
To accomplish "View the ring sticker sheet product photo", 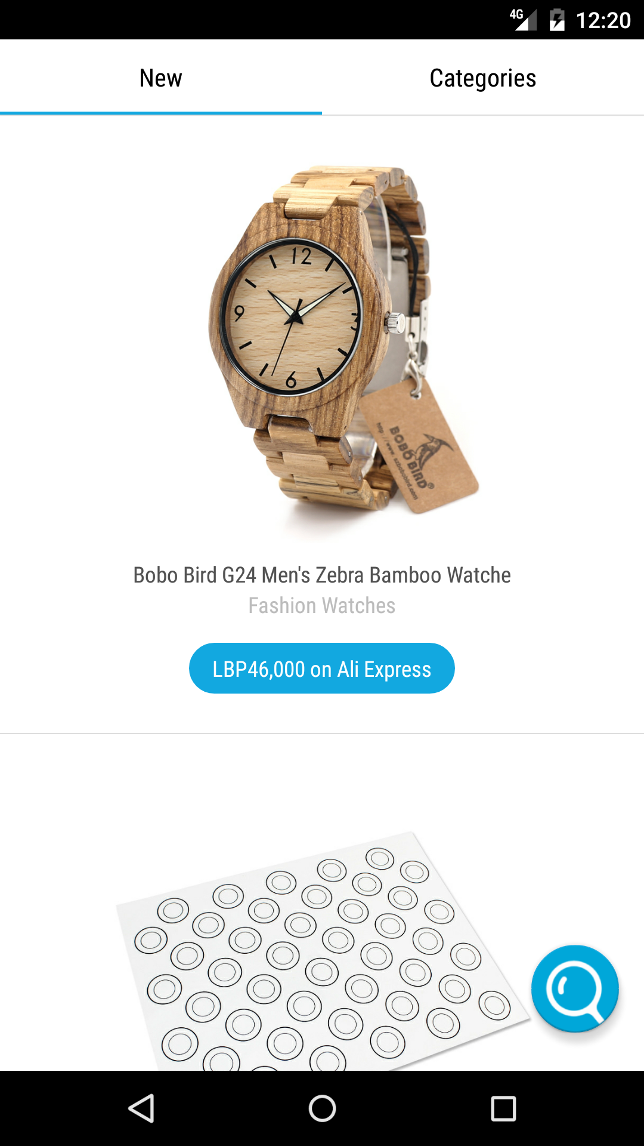I will [x=322, y=950].
